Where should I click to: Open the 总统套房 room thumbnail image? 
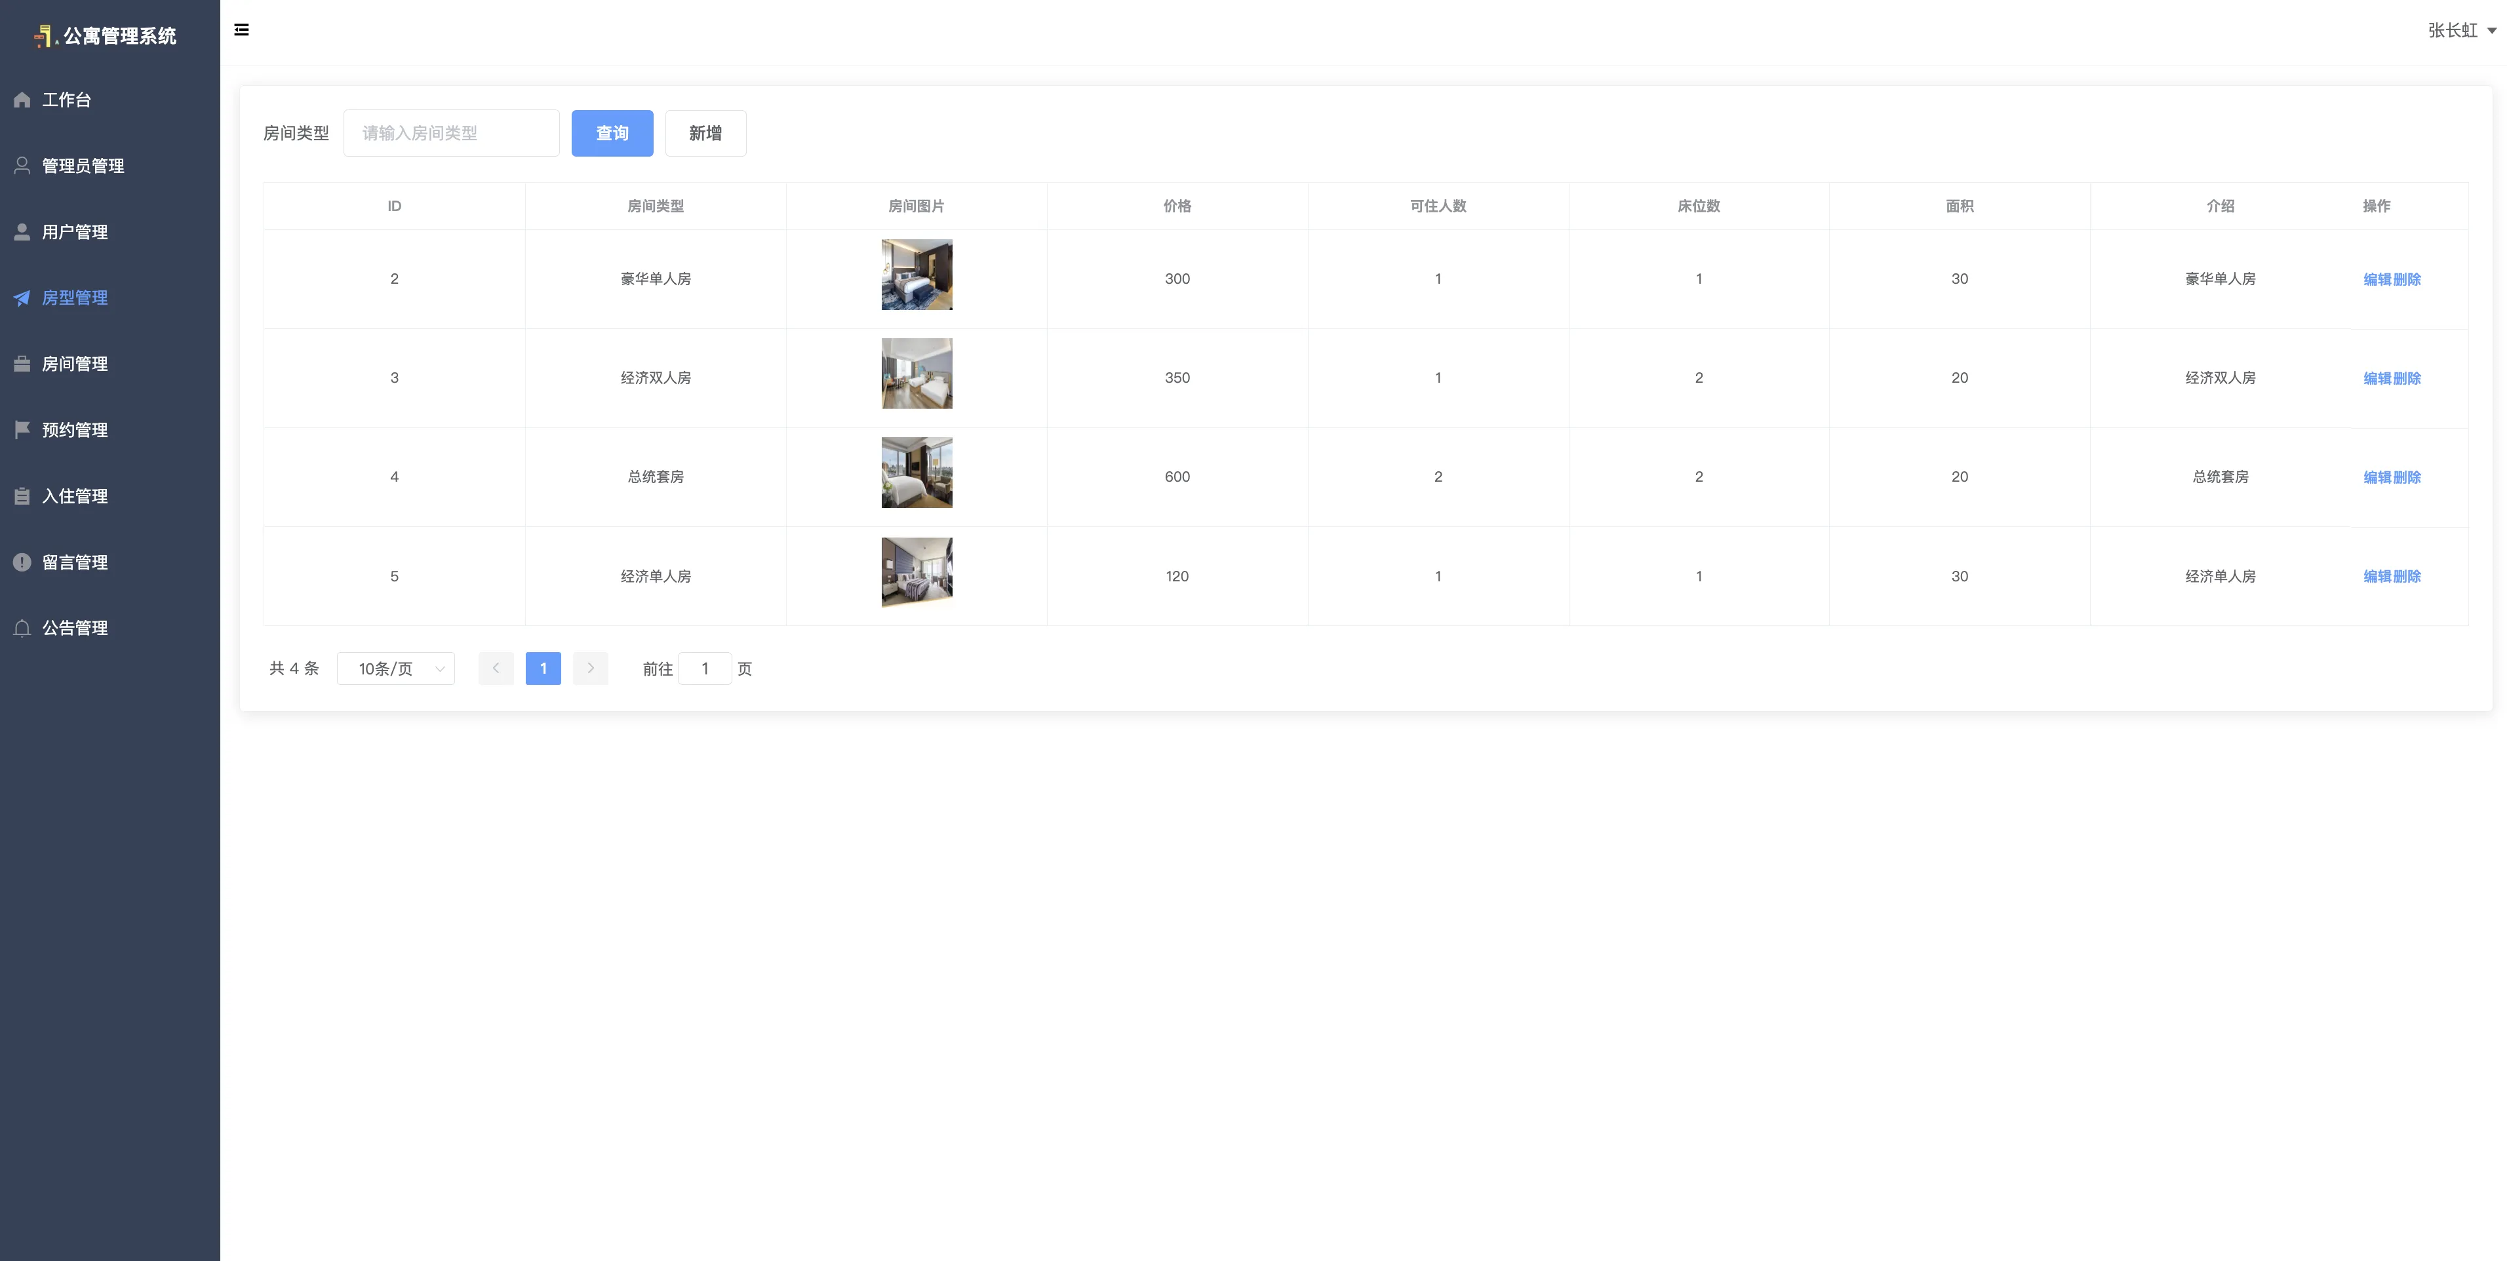(917, 473)
